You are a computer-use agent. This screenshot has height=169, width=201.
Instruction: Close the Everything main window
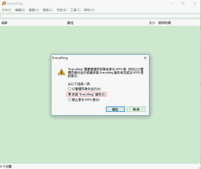pyautogui.click(x=195, y=3)
